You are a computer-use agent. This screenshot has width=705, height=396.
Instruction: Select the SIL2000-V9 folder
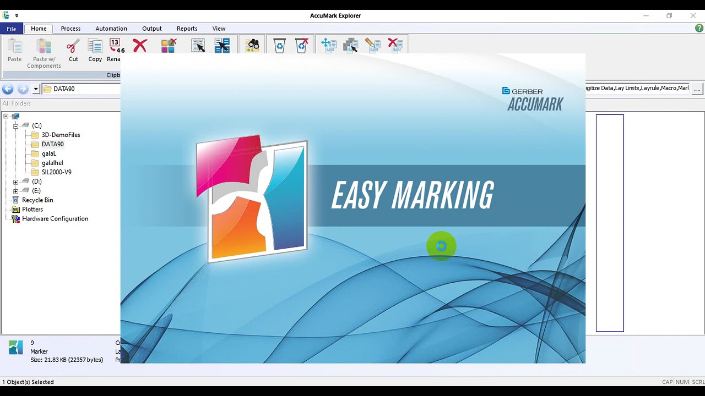click(x=57, y=173)
